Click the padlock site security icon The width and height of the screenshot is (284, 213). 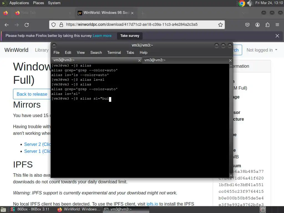pos(61,25)
